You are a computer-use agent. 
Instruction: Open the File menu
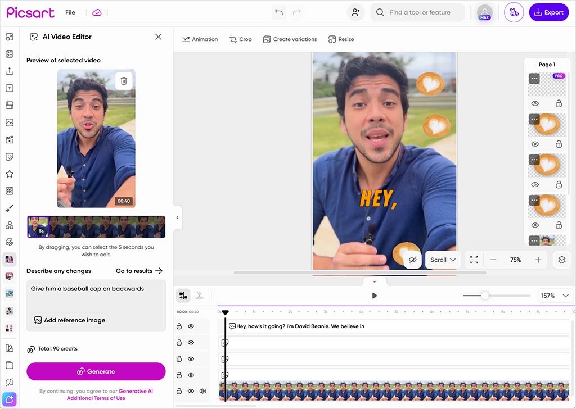pyautogui.click(x=70, y=12)
